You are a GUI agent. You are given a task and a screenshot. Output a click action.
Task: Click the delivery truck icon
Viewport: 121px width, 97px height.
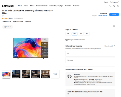70,76
